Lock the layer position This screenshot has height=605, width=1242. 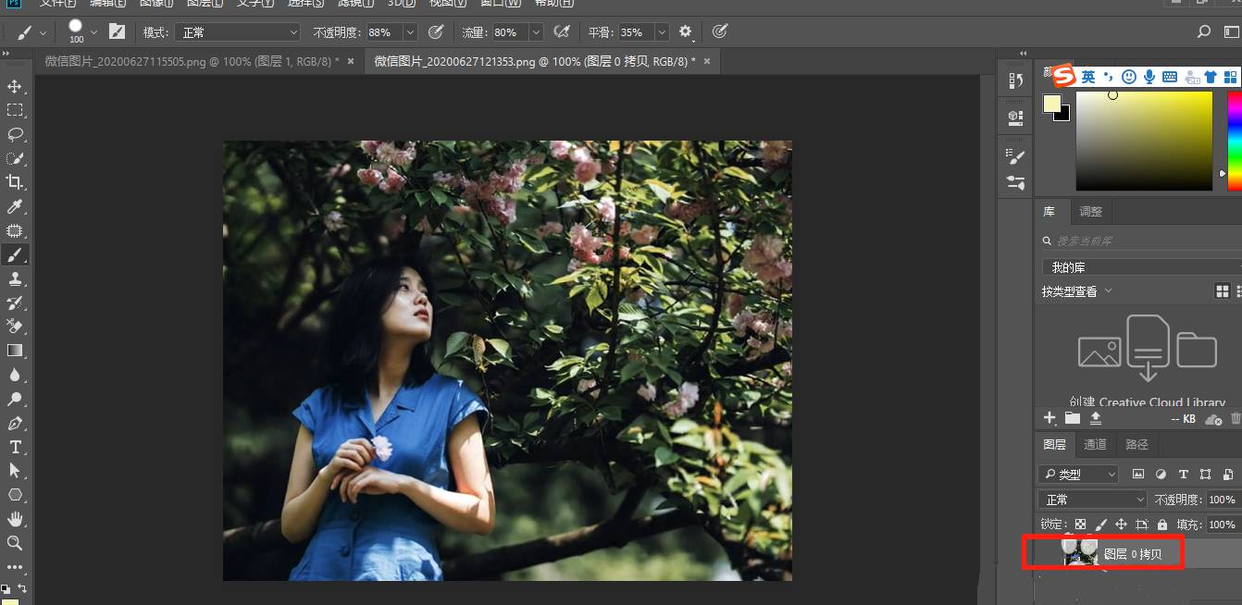tap(1123, 524)
